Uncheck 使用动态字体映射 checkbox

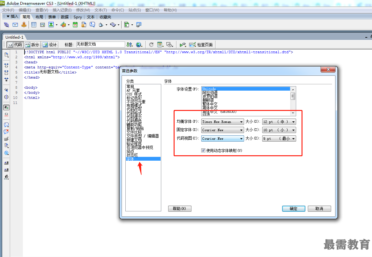pos(203,151)
